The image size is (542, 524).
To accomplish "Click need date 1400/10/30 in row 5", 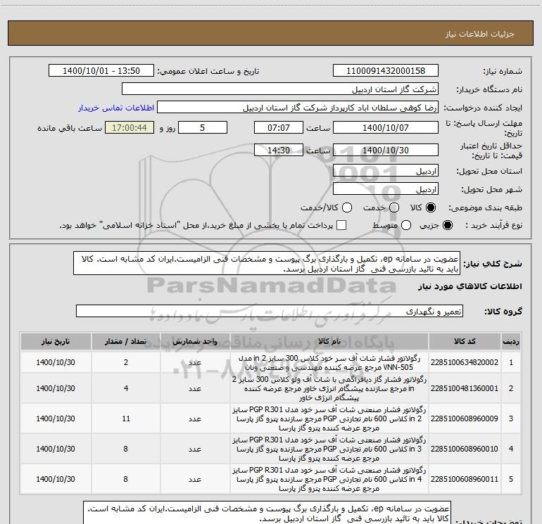I will (x=56, y=479).
